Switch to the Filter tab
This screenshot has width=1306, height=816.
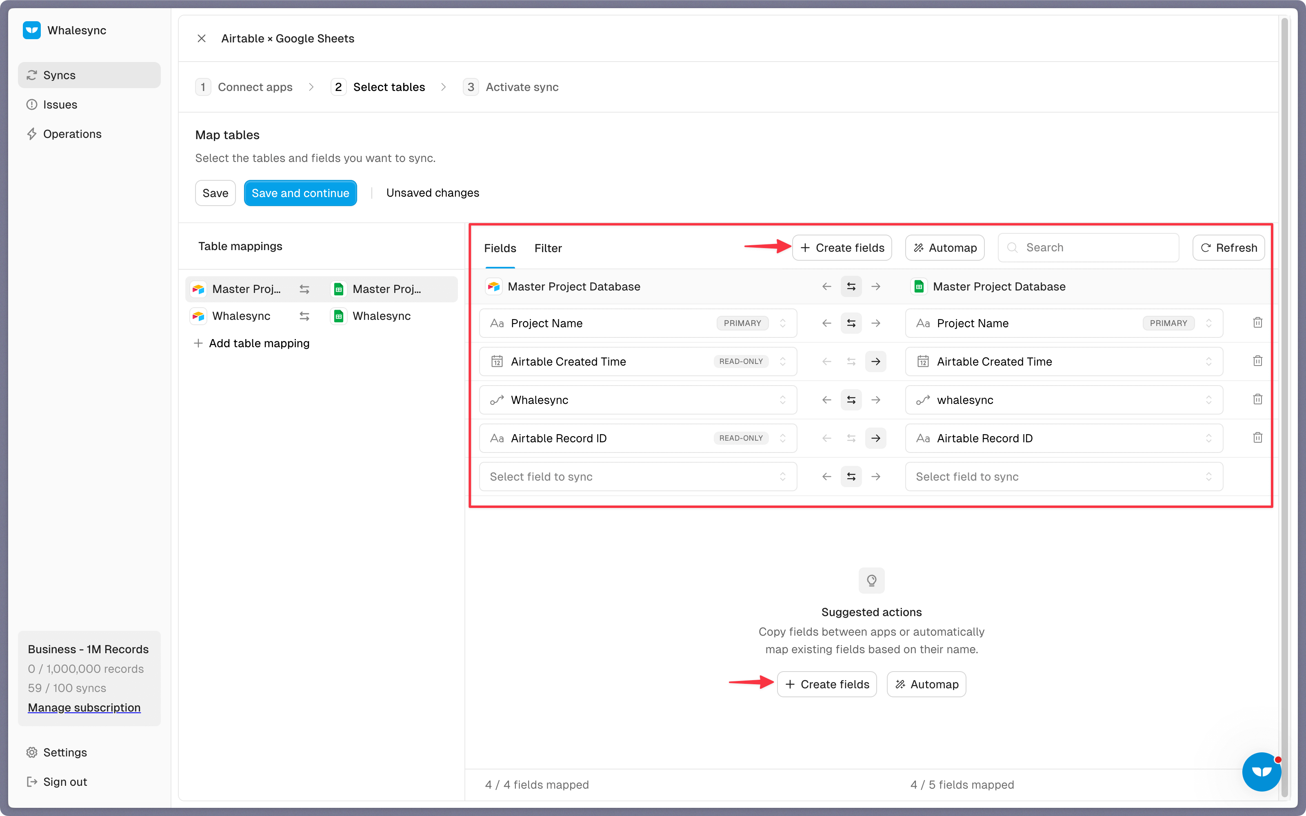coord(548,248)
